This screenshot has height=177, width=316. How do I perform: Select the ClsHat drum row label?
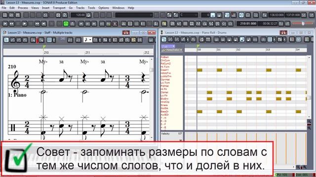click(x=164, y=92)
